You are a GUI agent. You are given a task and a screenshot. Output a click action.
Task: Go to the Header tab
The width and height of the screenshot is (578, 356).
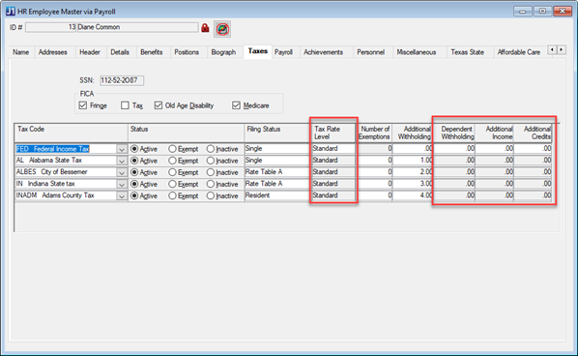90,52
